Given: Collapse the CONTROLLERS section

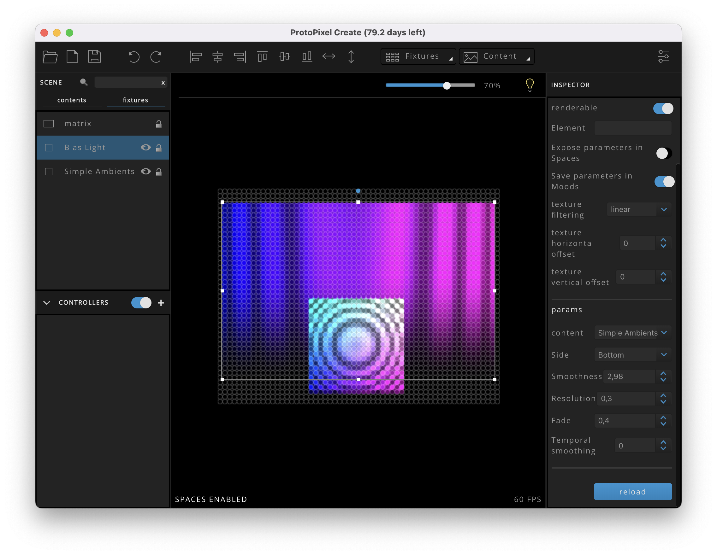Looking at the screenshot, I should coord(47,302).
